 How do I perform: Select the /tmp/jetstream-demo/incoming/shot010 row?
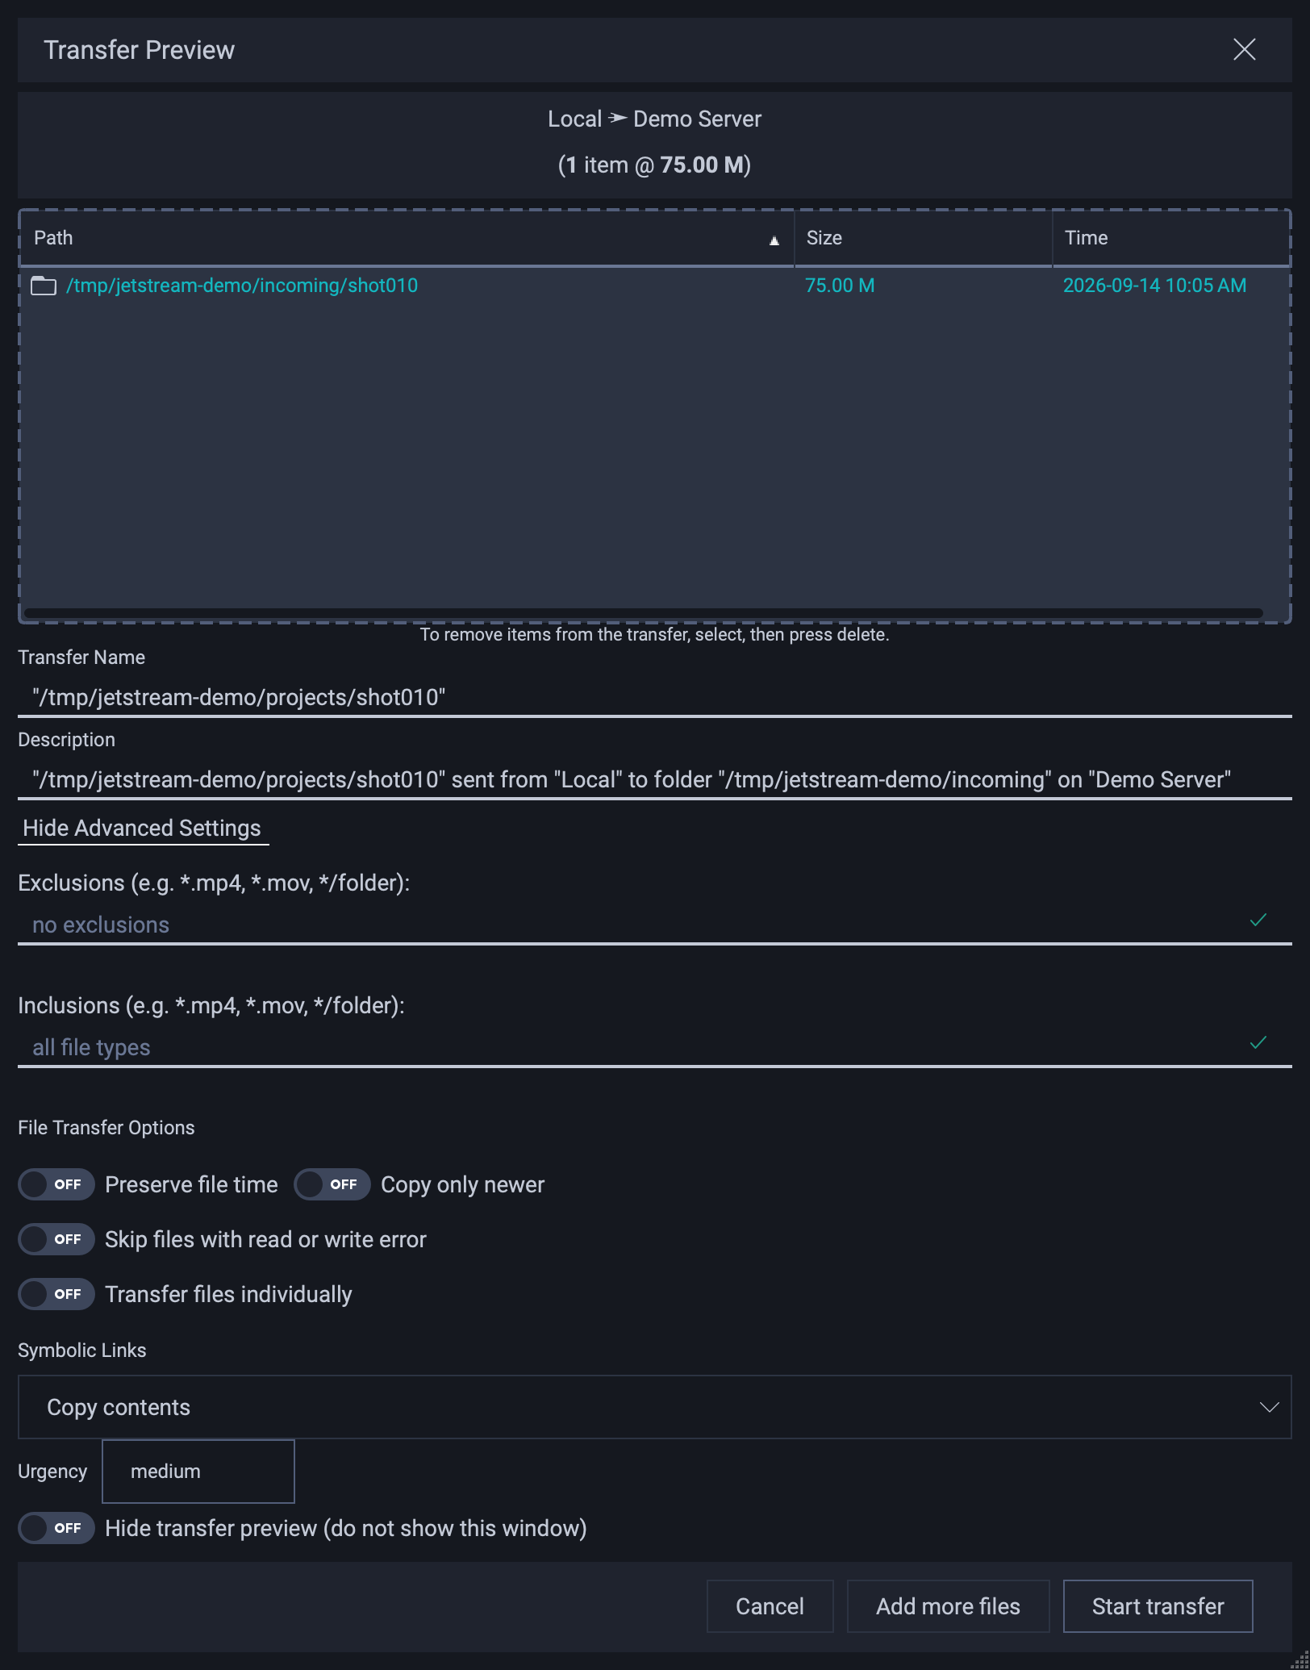(x=655, y=286)
